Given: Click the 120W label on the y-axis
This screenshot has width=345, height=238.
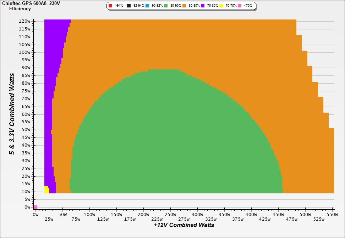Looking at the screenshot, I should [x=24, y=21].
